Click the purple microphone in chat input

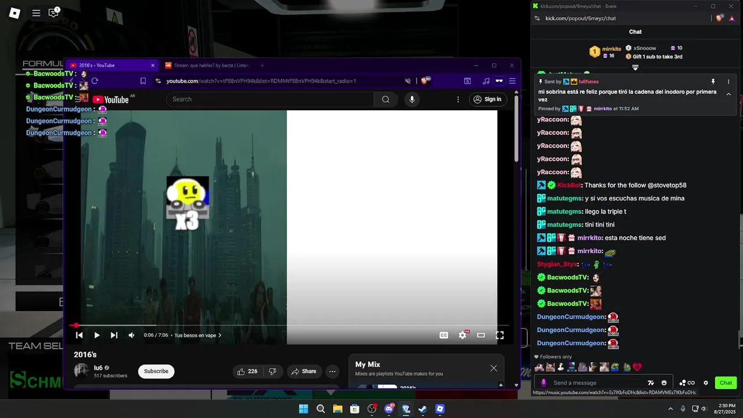click(543, 383)
